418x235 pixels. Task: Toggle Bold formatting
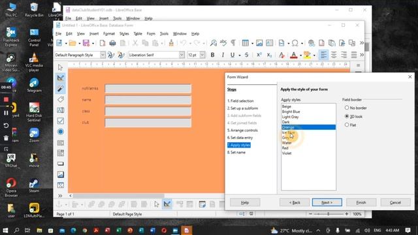(212, 55)
